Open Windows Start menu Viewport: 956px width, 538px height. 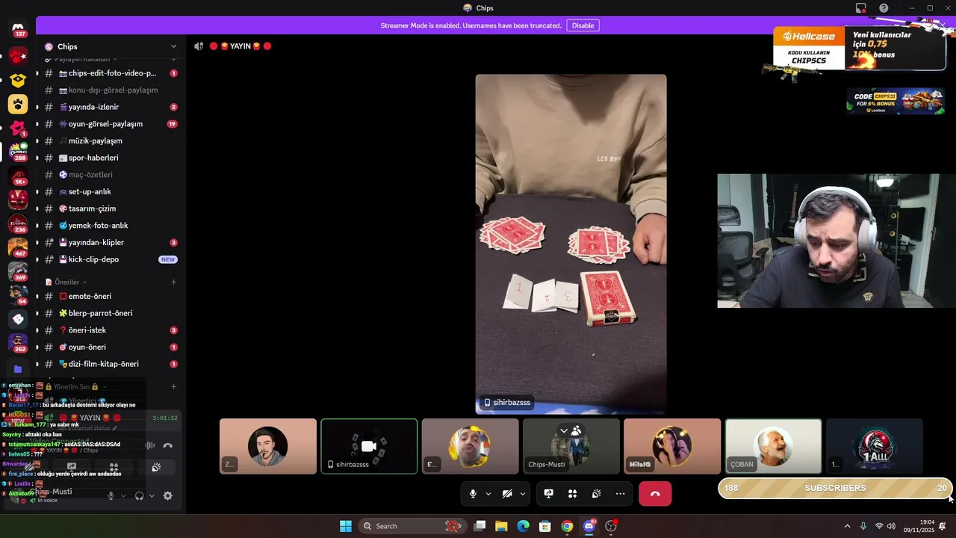(x=346, y=526)
